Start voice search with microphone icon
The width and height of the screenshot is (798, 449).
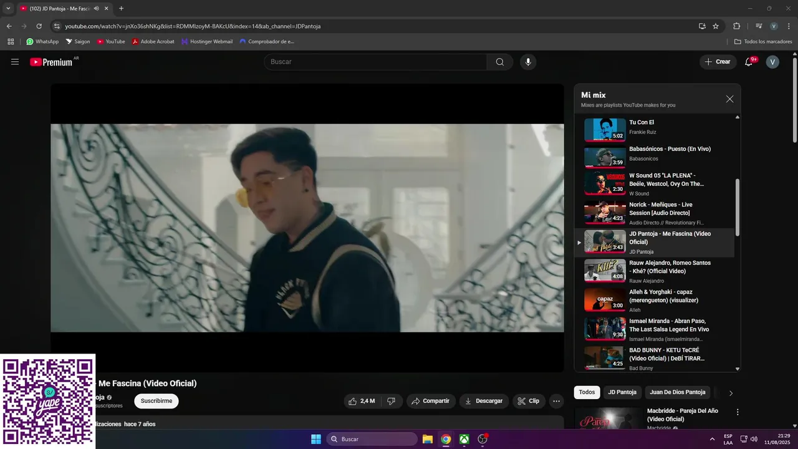coord(528,62)
